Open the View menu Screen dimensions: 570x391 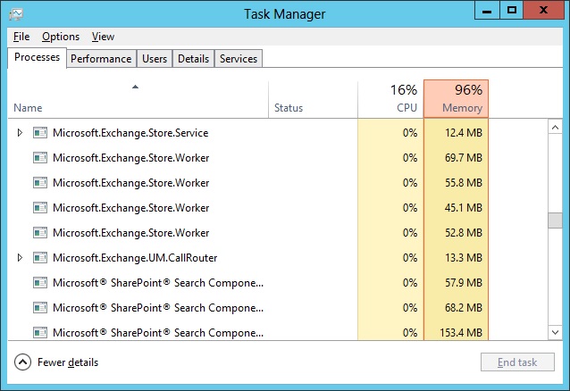pyautogui.click(x=103, y=37)
